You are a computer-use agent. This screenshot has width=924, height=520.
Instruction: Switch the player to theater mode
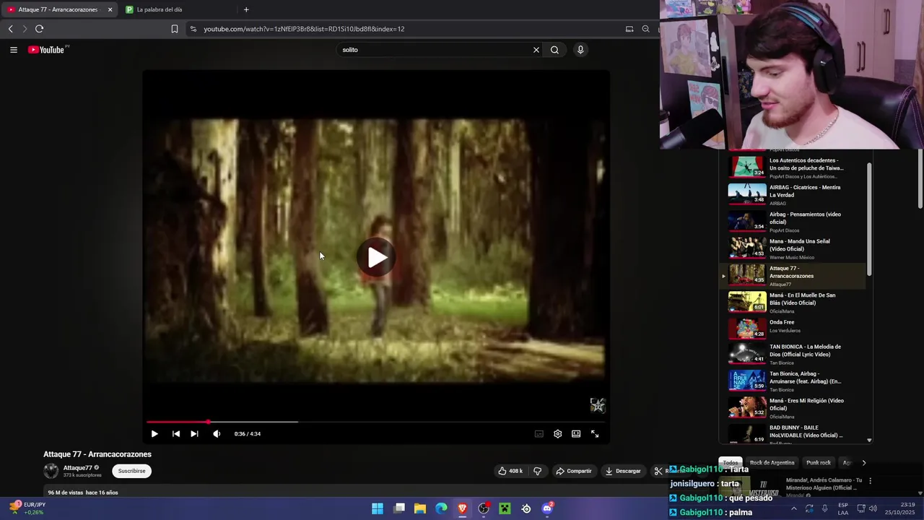[x=576, y=434]
